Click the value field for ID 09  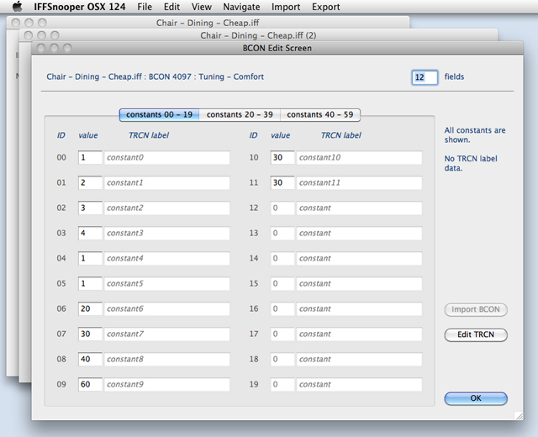click(x=90, y=384)
